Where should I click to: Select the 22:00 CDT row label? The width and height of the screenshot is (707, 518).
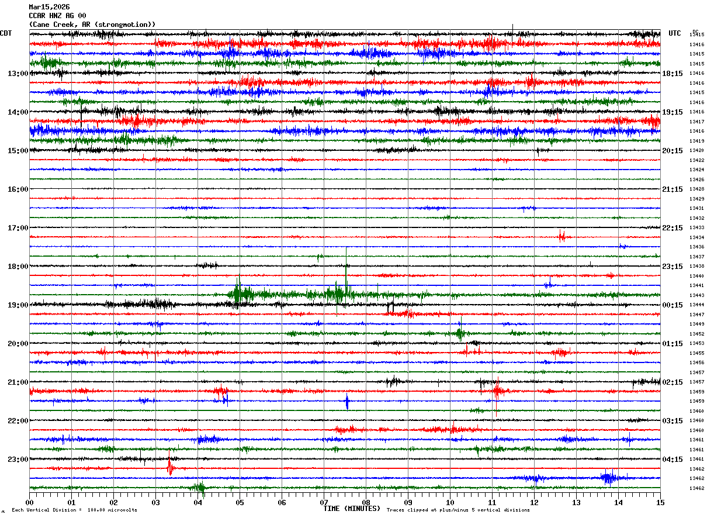(x=18, y=421)
